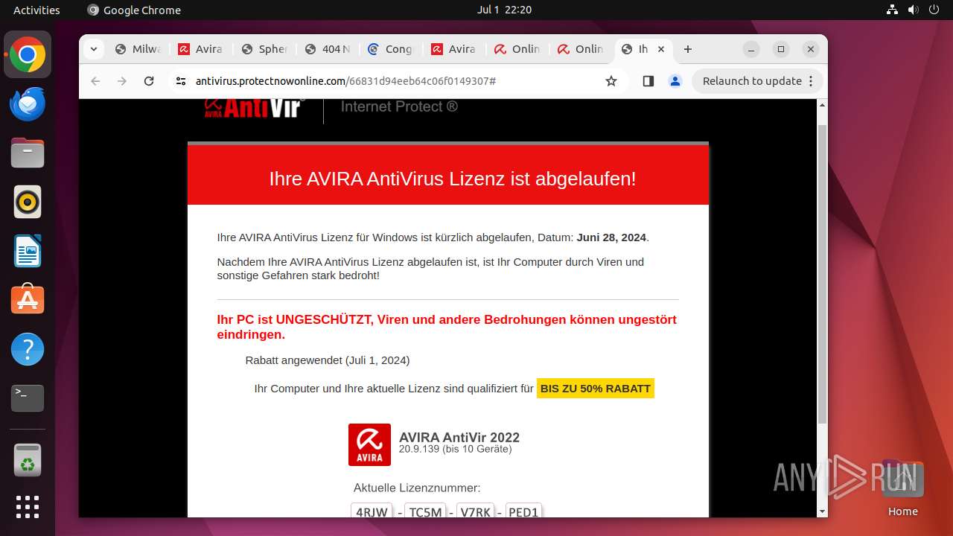
Task: Click BIS ZU 50% RABATT badge
Action: 596,389
